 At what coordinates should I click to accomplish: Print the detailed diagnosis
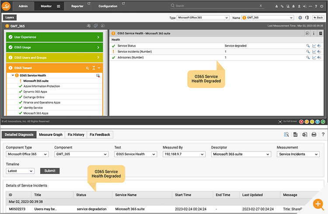[x=314, y=134]
